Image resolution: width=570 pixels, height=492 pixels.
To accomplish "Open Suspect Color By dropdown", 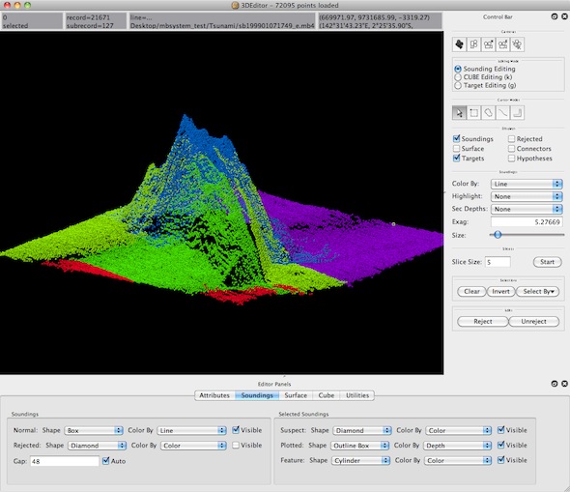I will 459,430.
